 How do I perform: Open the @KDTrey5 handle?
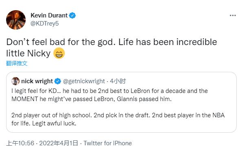[44, 24]
